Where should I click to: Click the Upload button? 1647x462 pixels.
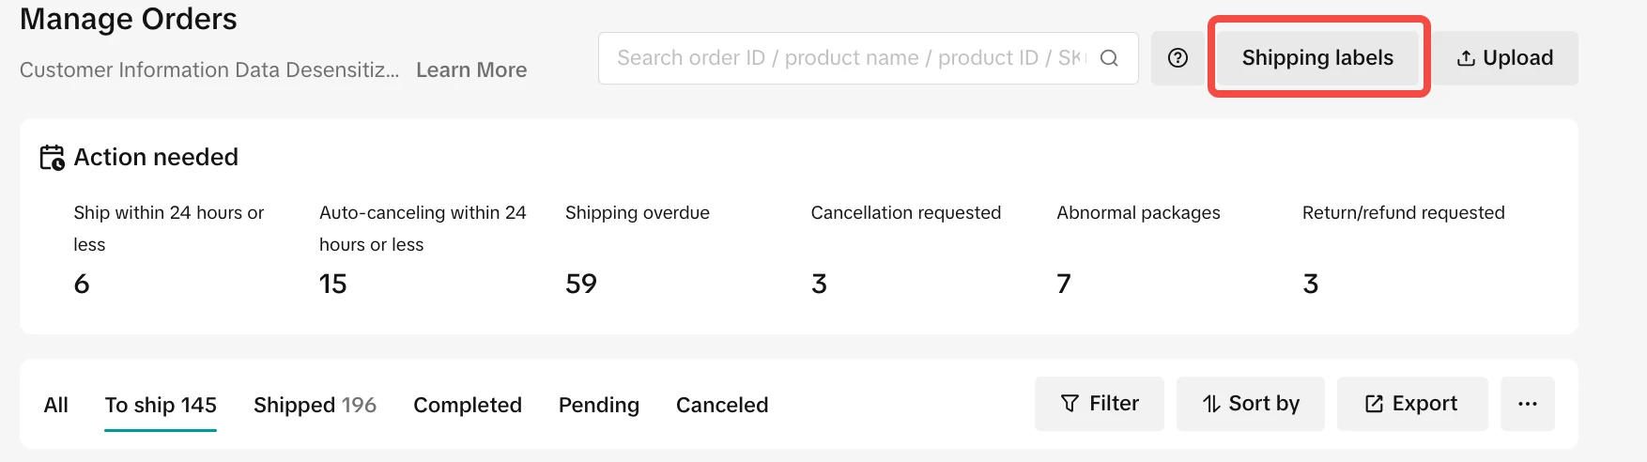(1504, 58)
